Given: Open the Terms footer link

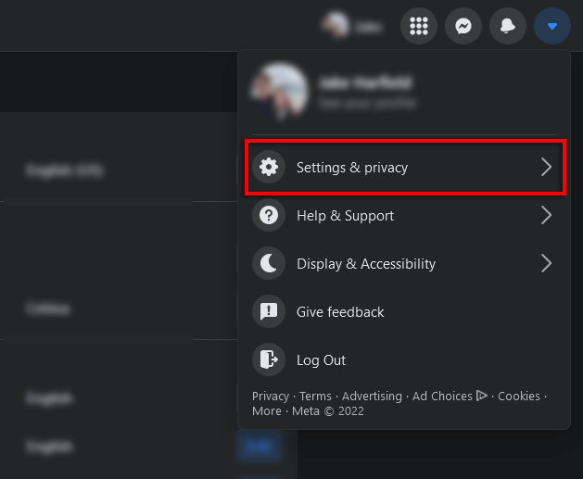Looking at the screenshot, I should coord(315,396).
